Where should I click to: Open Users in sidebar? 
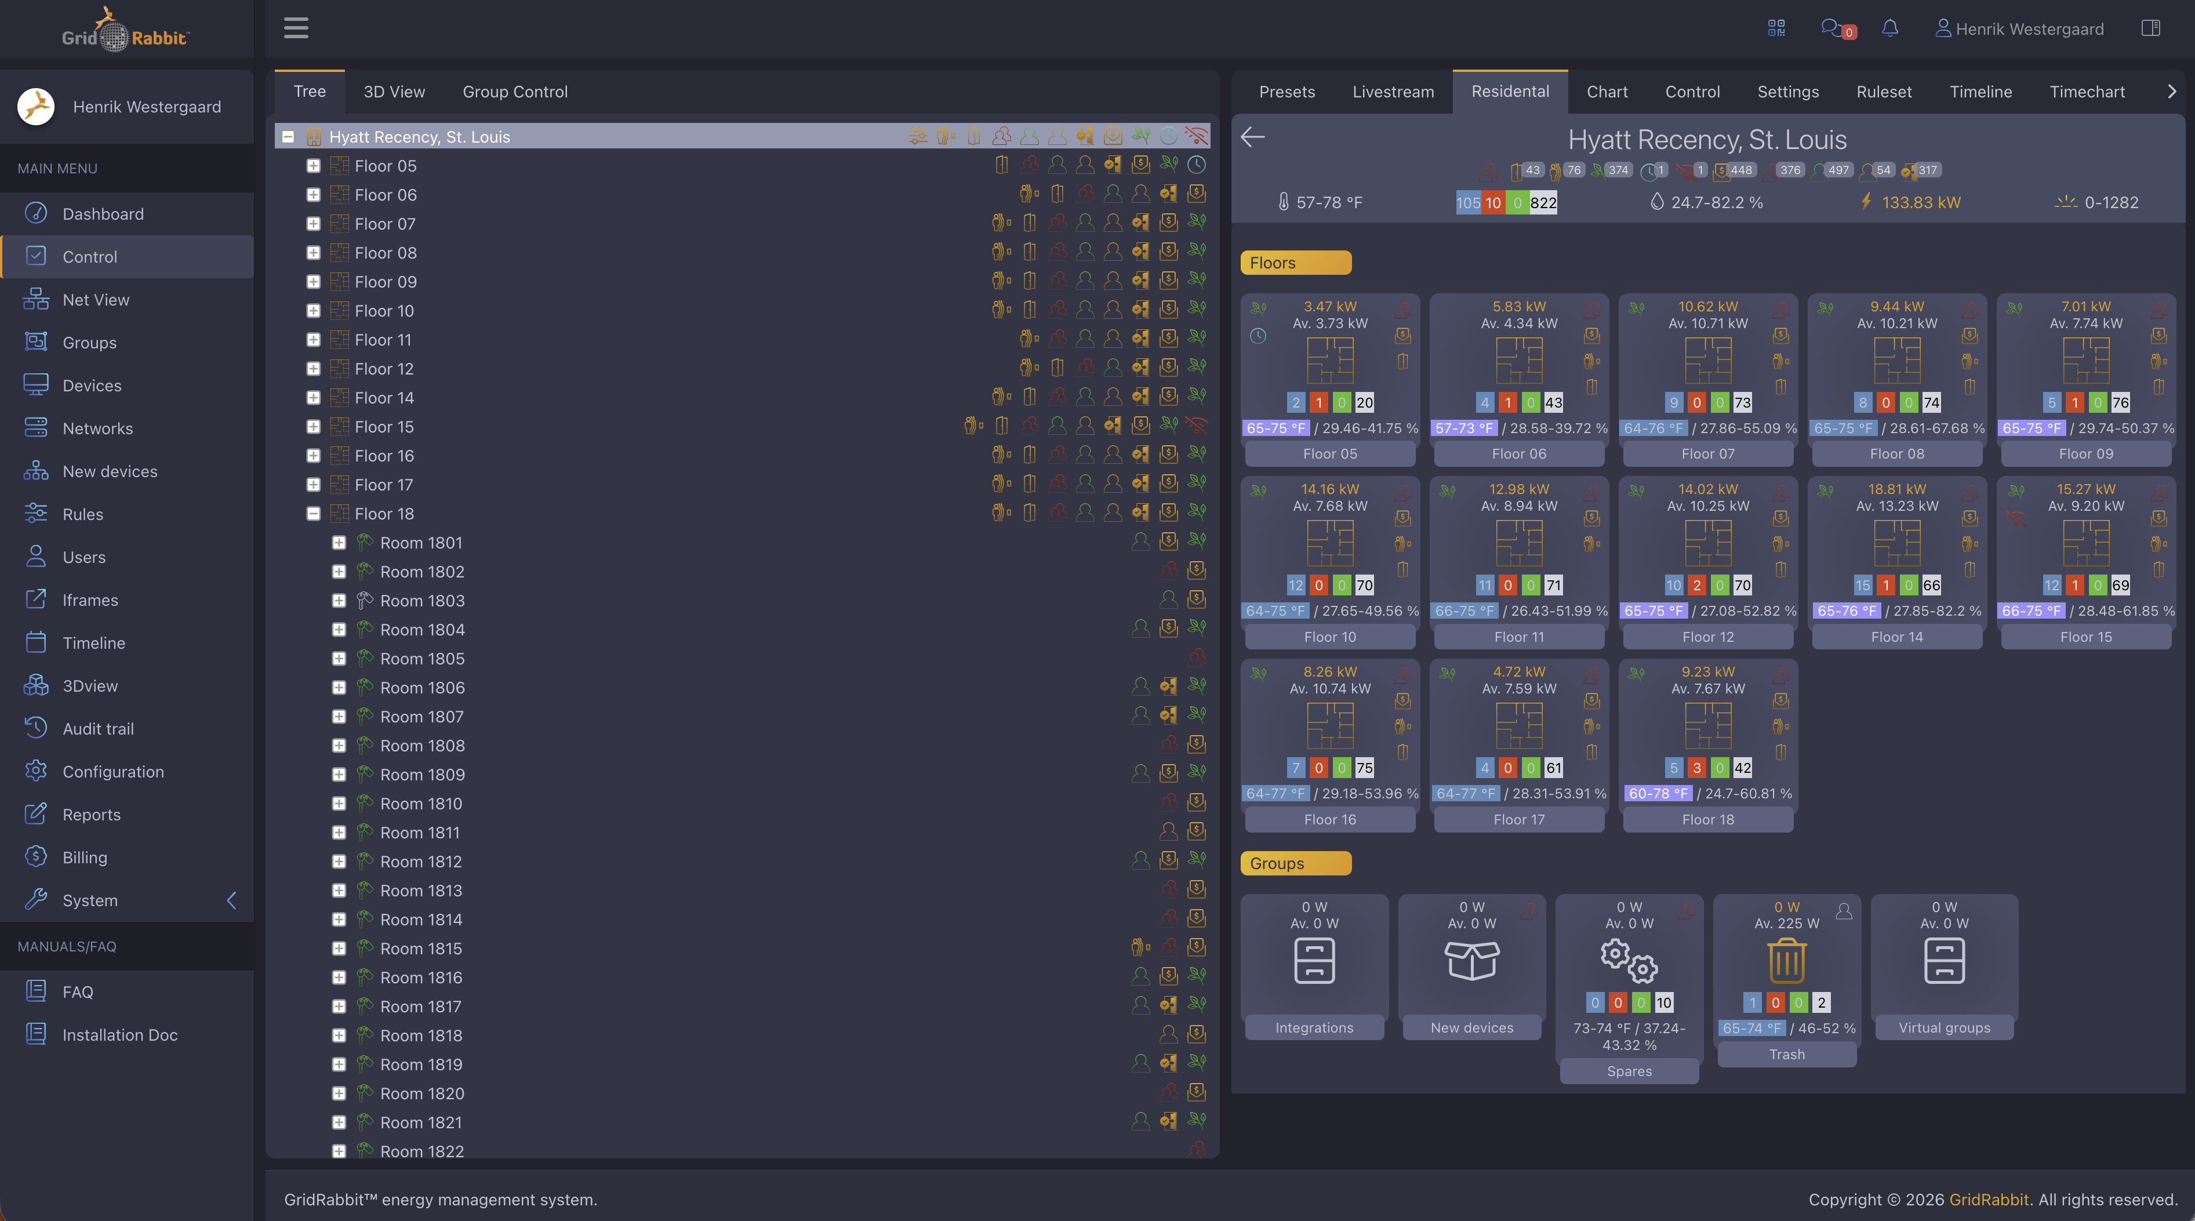point(127,557)
